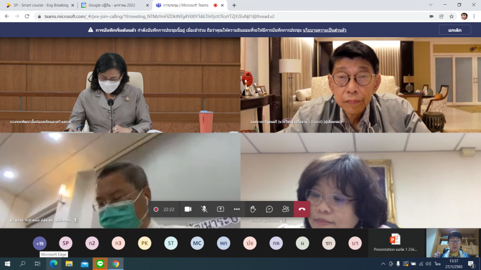Open the shared Presentation PowerPoint tile
This screenshot has height=270, width=481.
pyautogui.click(x=395, y=243)
